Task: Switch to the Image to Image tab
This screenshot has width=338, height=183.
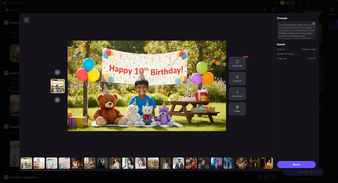Action: point(313,13)
